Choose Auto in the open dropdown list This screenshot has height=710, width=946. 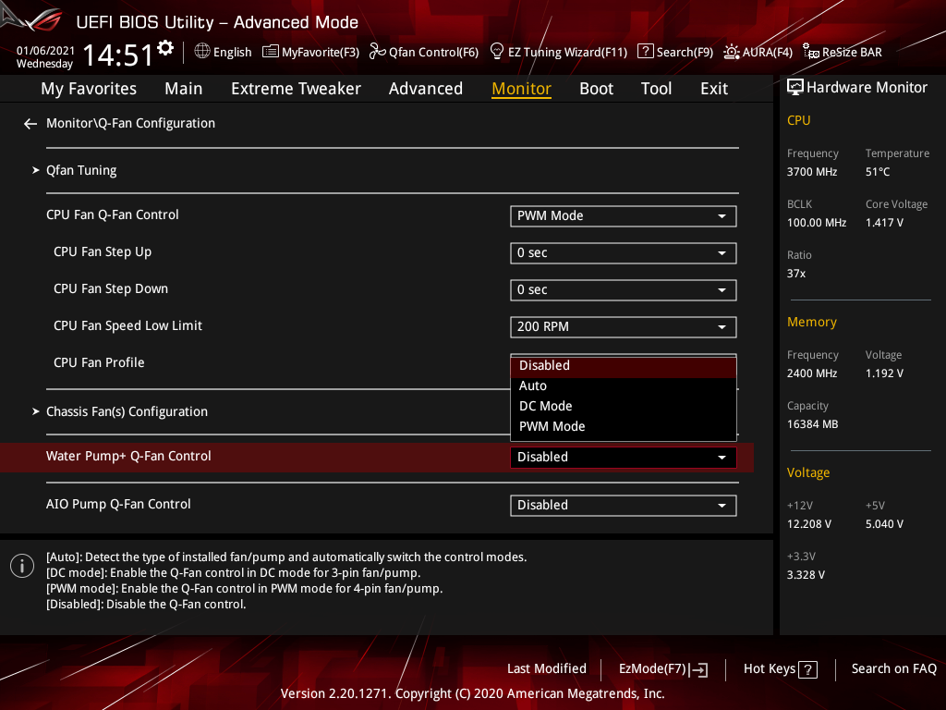click(x=624, y=386)
